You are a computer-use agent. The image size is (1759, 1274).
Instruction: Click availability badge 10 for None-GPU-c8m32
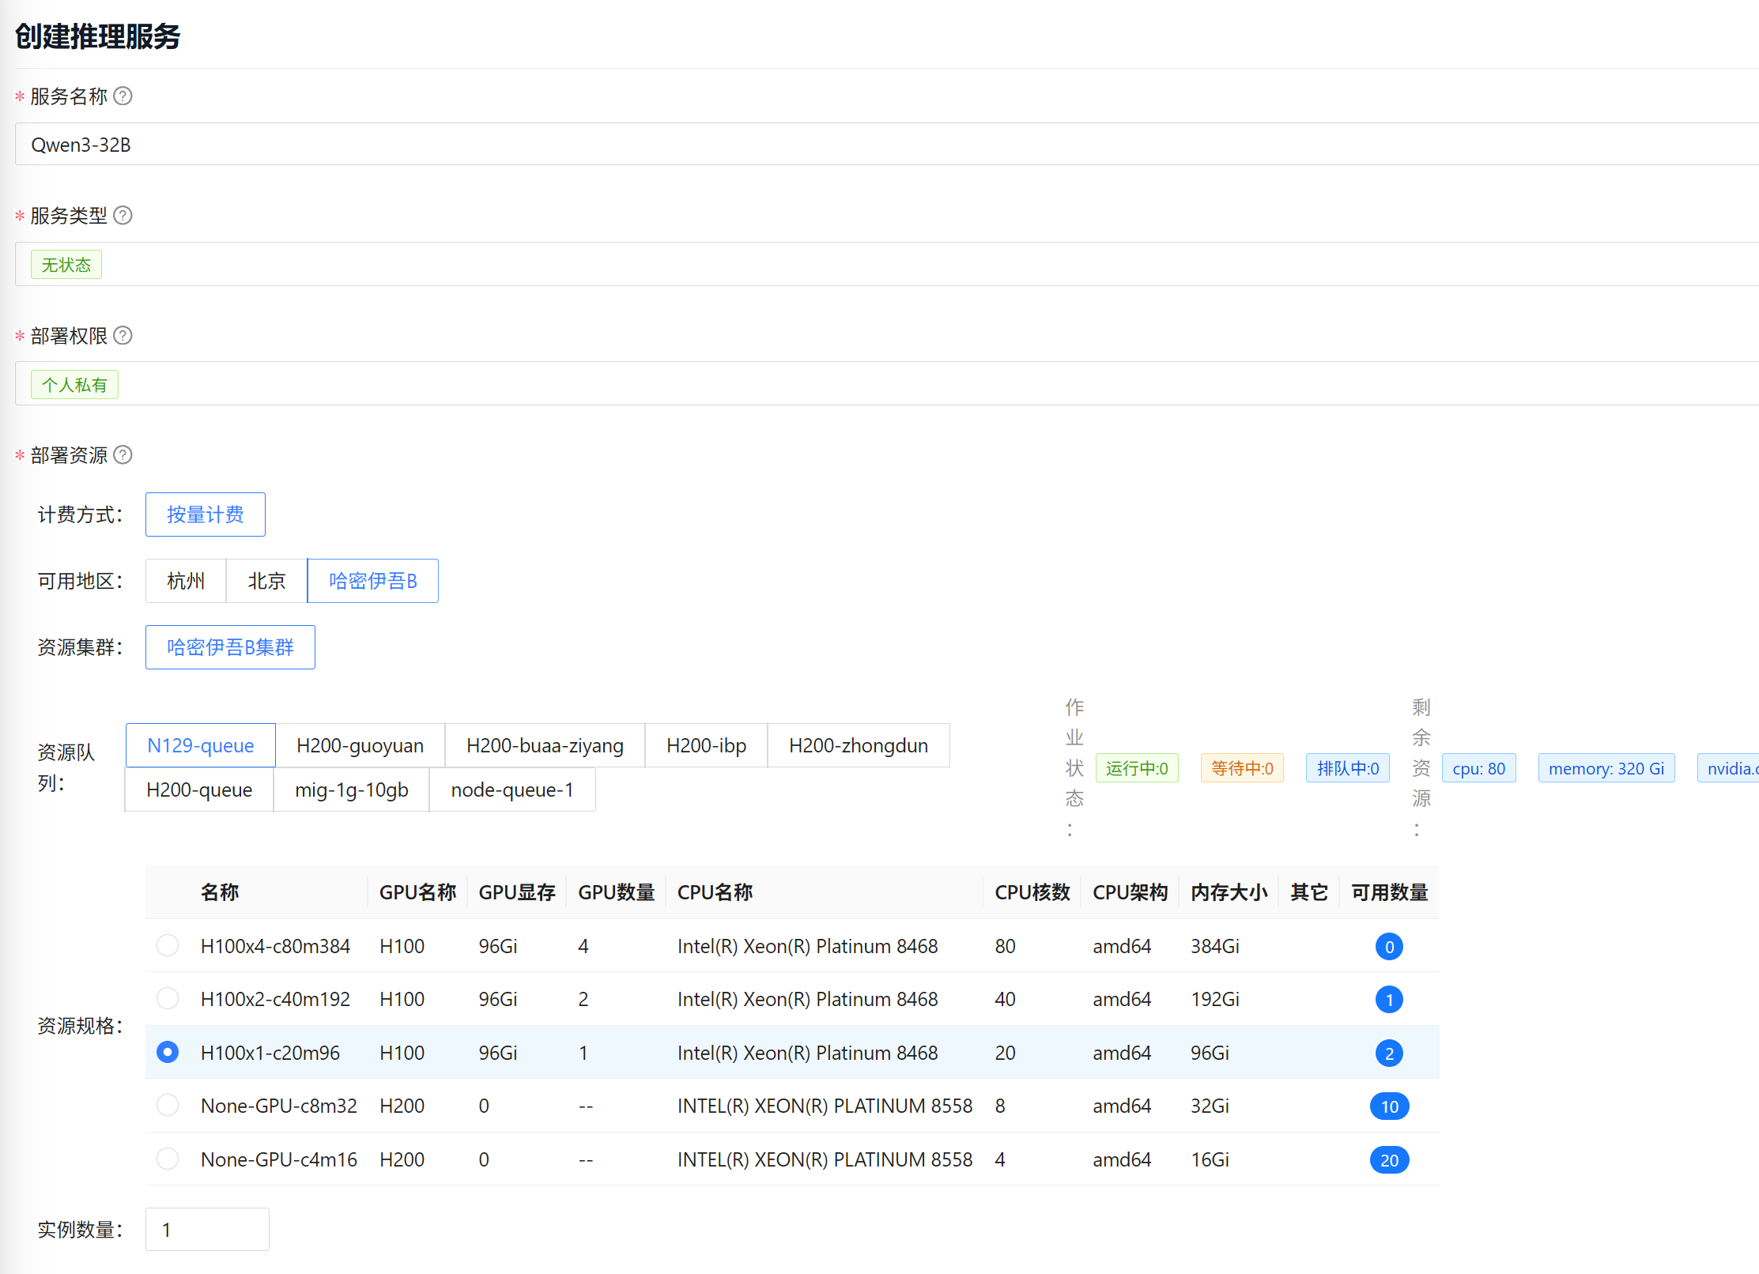coord(1388,1106)
